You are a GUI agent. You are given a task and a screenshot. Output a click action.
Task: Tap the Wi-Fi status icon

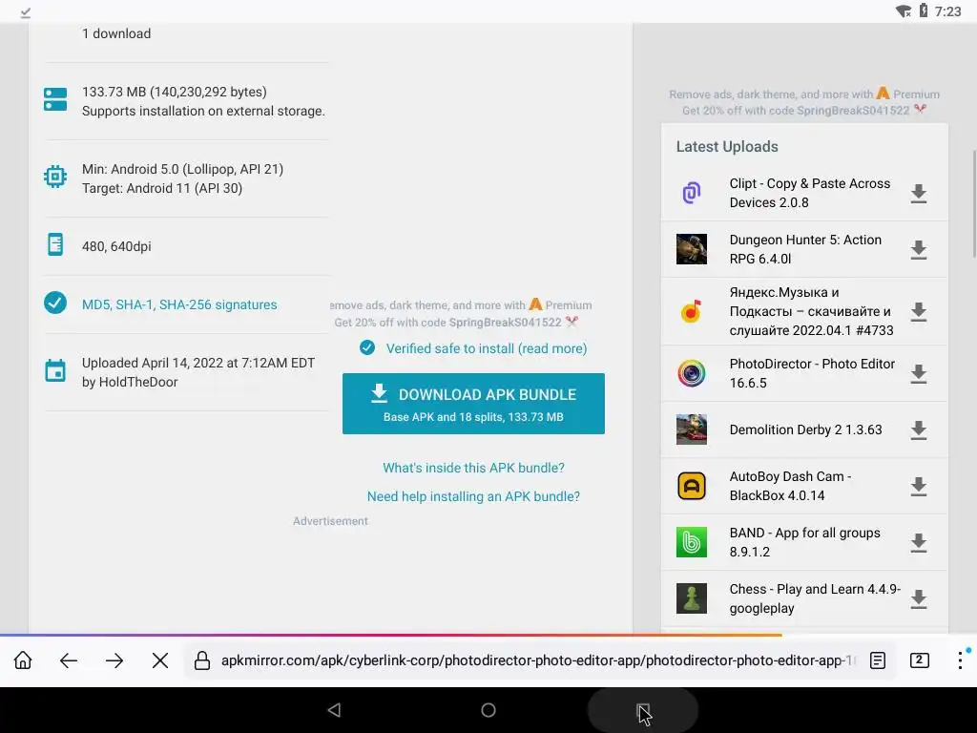[x=904, y=11]
